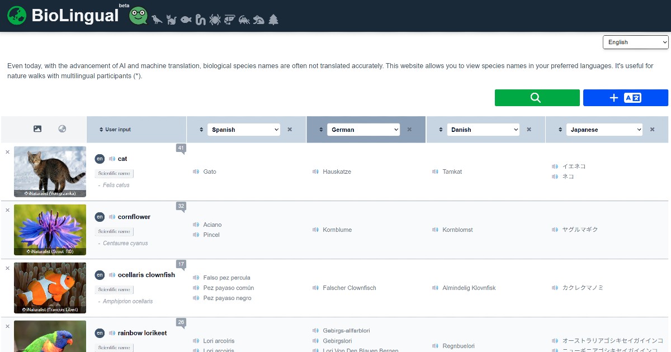Select the spider category icon

[215, 20]
